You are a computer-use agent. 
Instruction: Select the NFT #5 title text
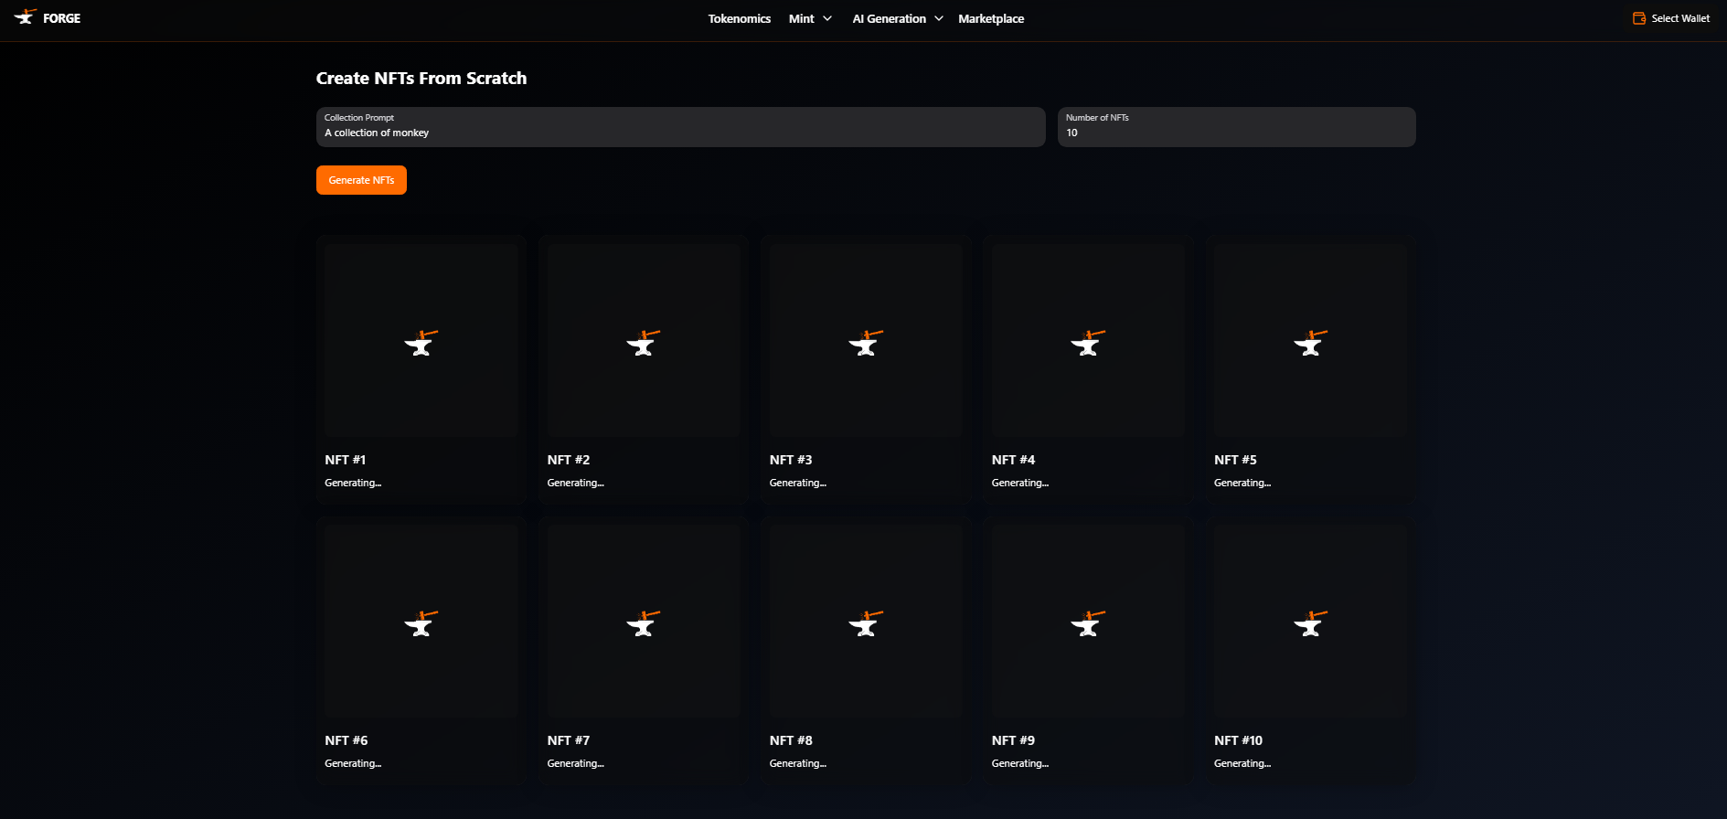[1235, 460]
